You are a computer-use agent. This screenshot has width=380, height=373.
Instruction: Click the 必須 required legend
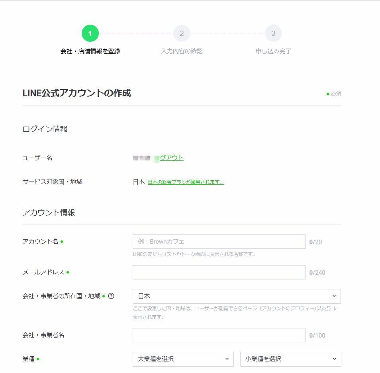pos(334,94)
